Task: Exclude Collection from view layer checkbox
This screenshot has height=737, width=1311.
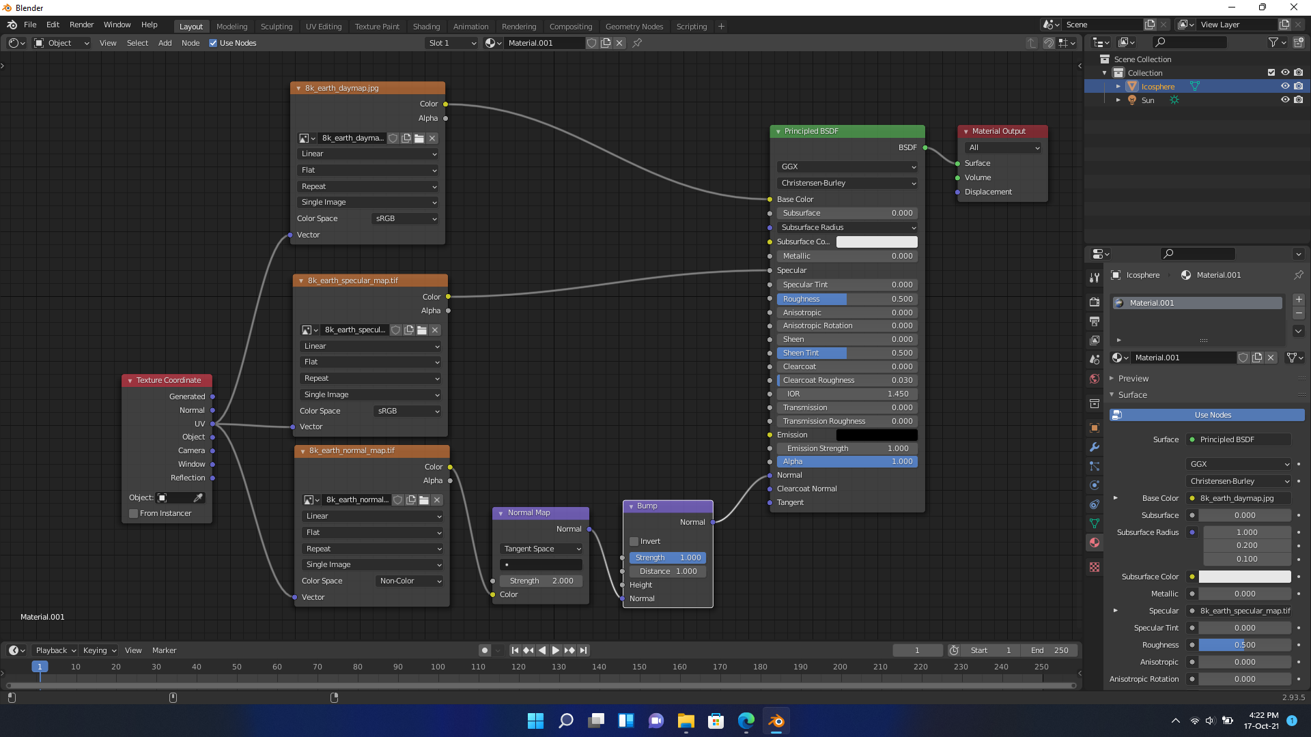Action: [x=1271, y=73]
